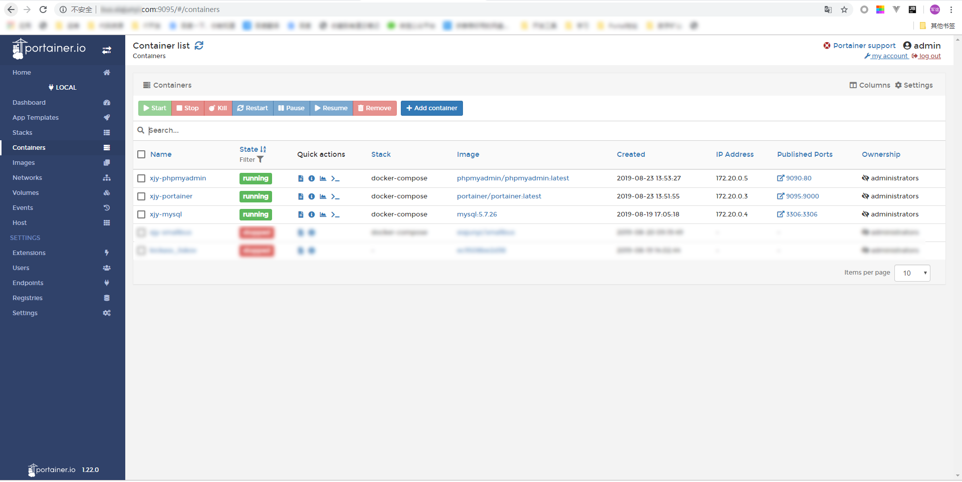Open inspect icon for xjy-mysql
The width and height of the screenshot is (962, 482).
click(312, 214)
